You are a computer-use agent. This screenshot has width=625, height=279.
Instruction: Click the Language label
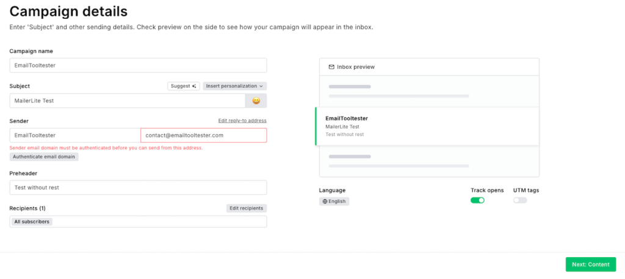[333, 190]
